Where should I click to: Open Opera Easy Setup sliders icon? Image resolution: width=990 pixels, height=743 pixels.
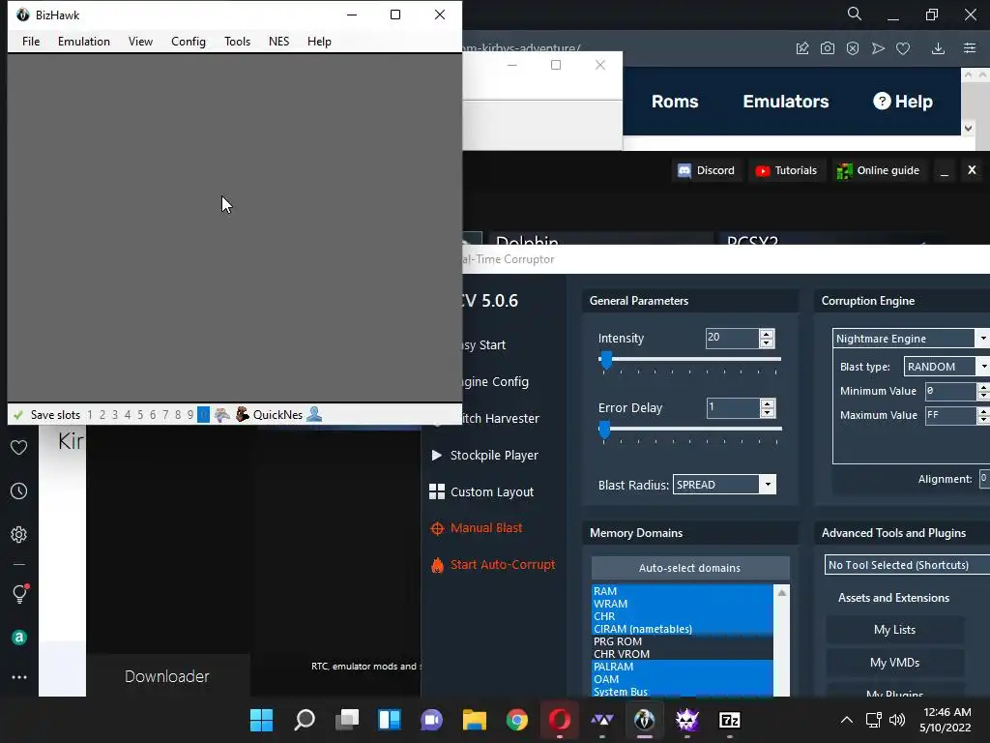970,48
